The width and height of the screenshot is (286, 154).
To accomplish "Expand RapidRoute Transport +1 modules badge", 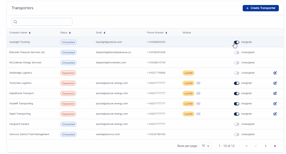I will [198, 93].
